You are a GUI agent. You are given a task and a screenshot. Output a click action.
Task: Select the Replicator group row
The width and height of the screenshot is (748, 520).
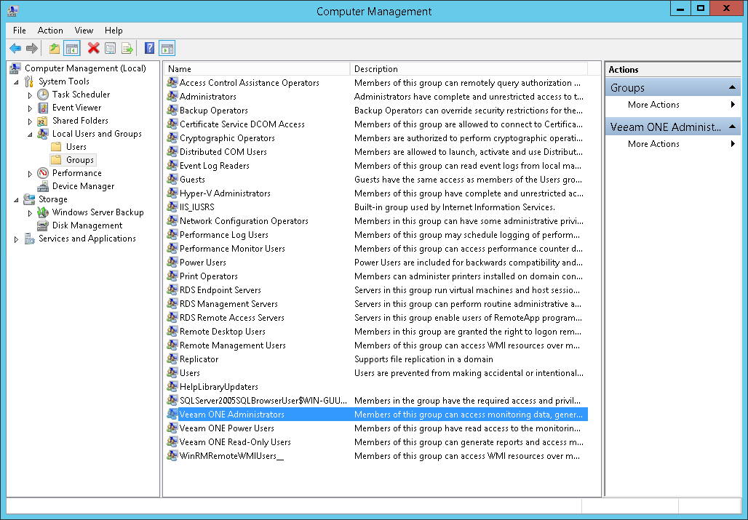pos(377,359)
